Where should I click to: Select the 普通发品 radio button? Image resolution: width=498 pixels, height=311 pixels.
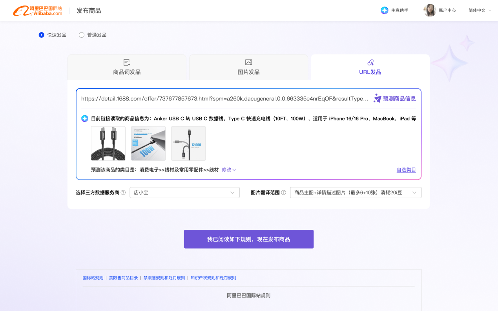pyautogui.click(x=82, y=35)
